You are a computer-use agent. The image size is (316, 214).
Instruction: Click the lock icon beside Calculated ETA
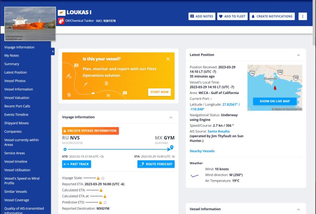point(101,190)
